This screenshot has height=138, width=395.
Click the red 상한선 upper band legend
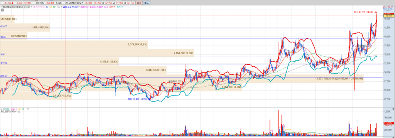(x=112, y=7)
